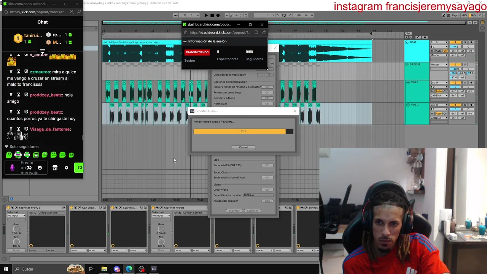Click Seguidores label in Kick dashboard

click(254, 59)
